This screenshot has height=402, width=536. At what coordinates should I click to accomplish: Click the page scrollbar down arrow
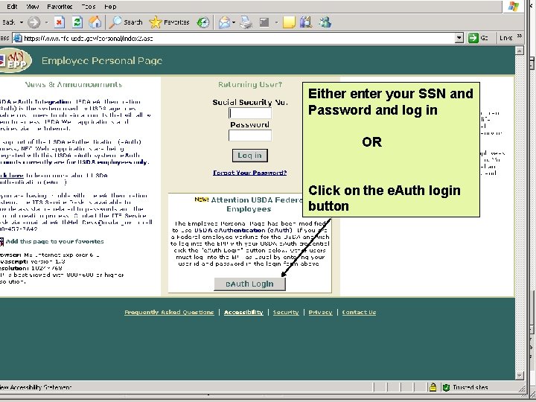tap(520, 376)
